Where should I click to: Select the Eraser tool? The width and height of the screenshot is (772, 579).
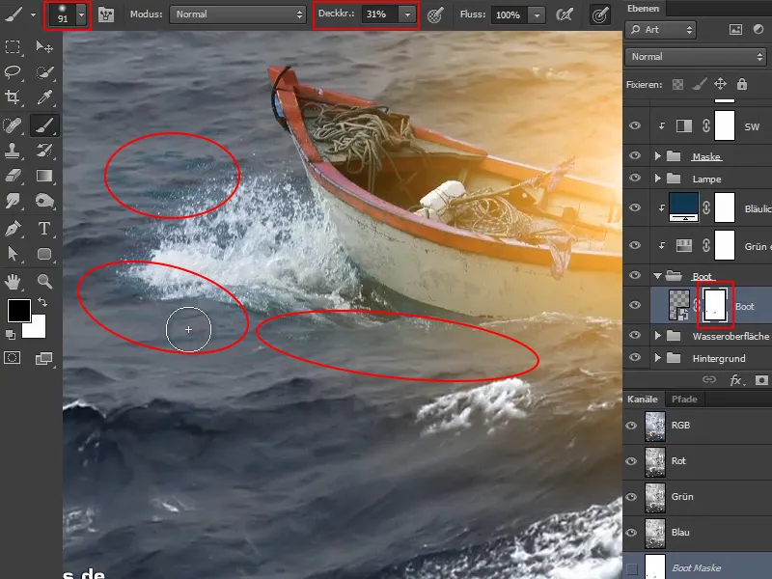click(x=13, y=176)
